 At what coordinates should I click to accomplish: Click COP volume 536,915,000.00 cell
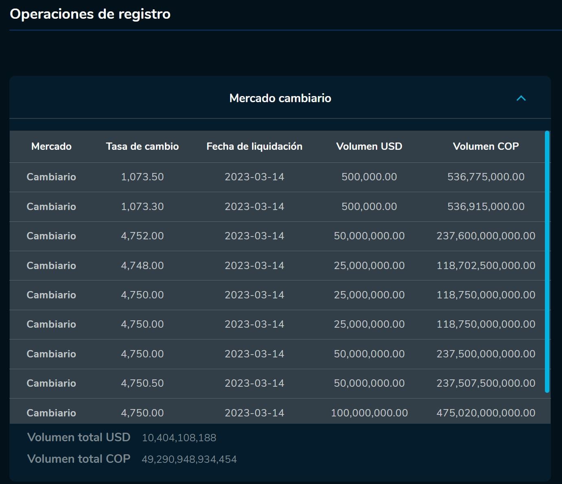(485, 207)
